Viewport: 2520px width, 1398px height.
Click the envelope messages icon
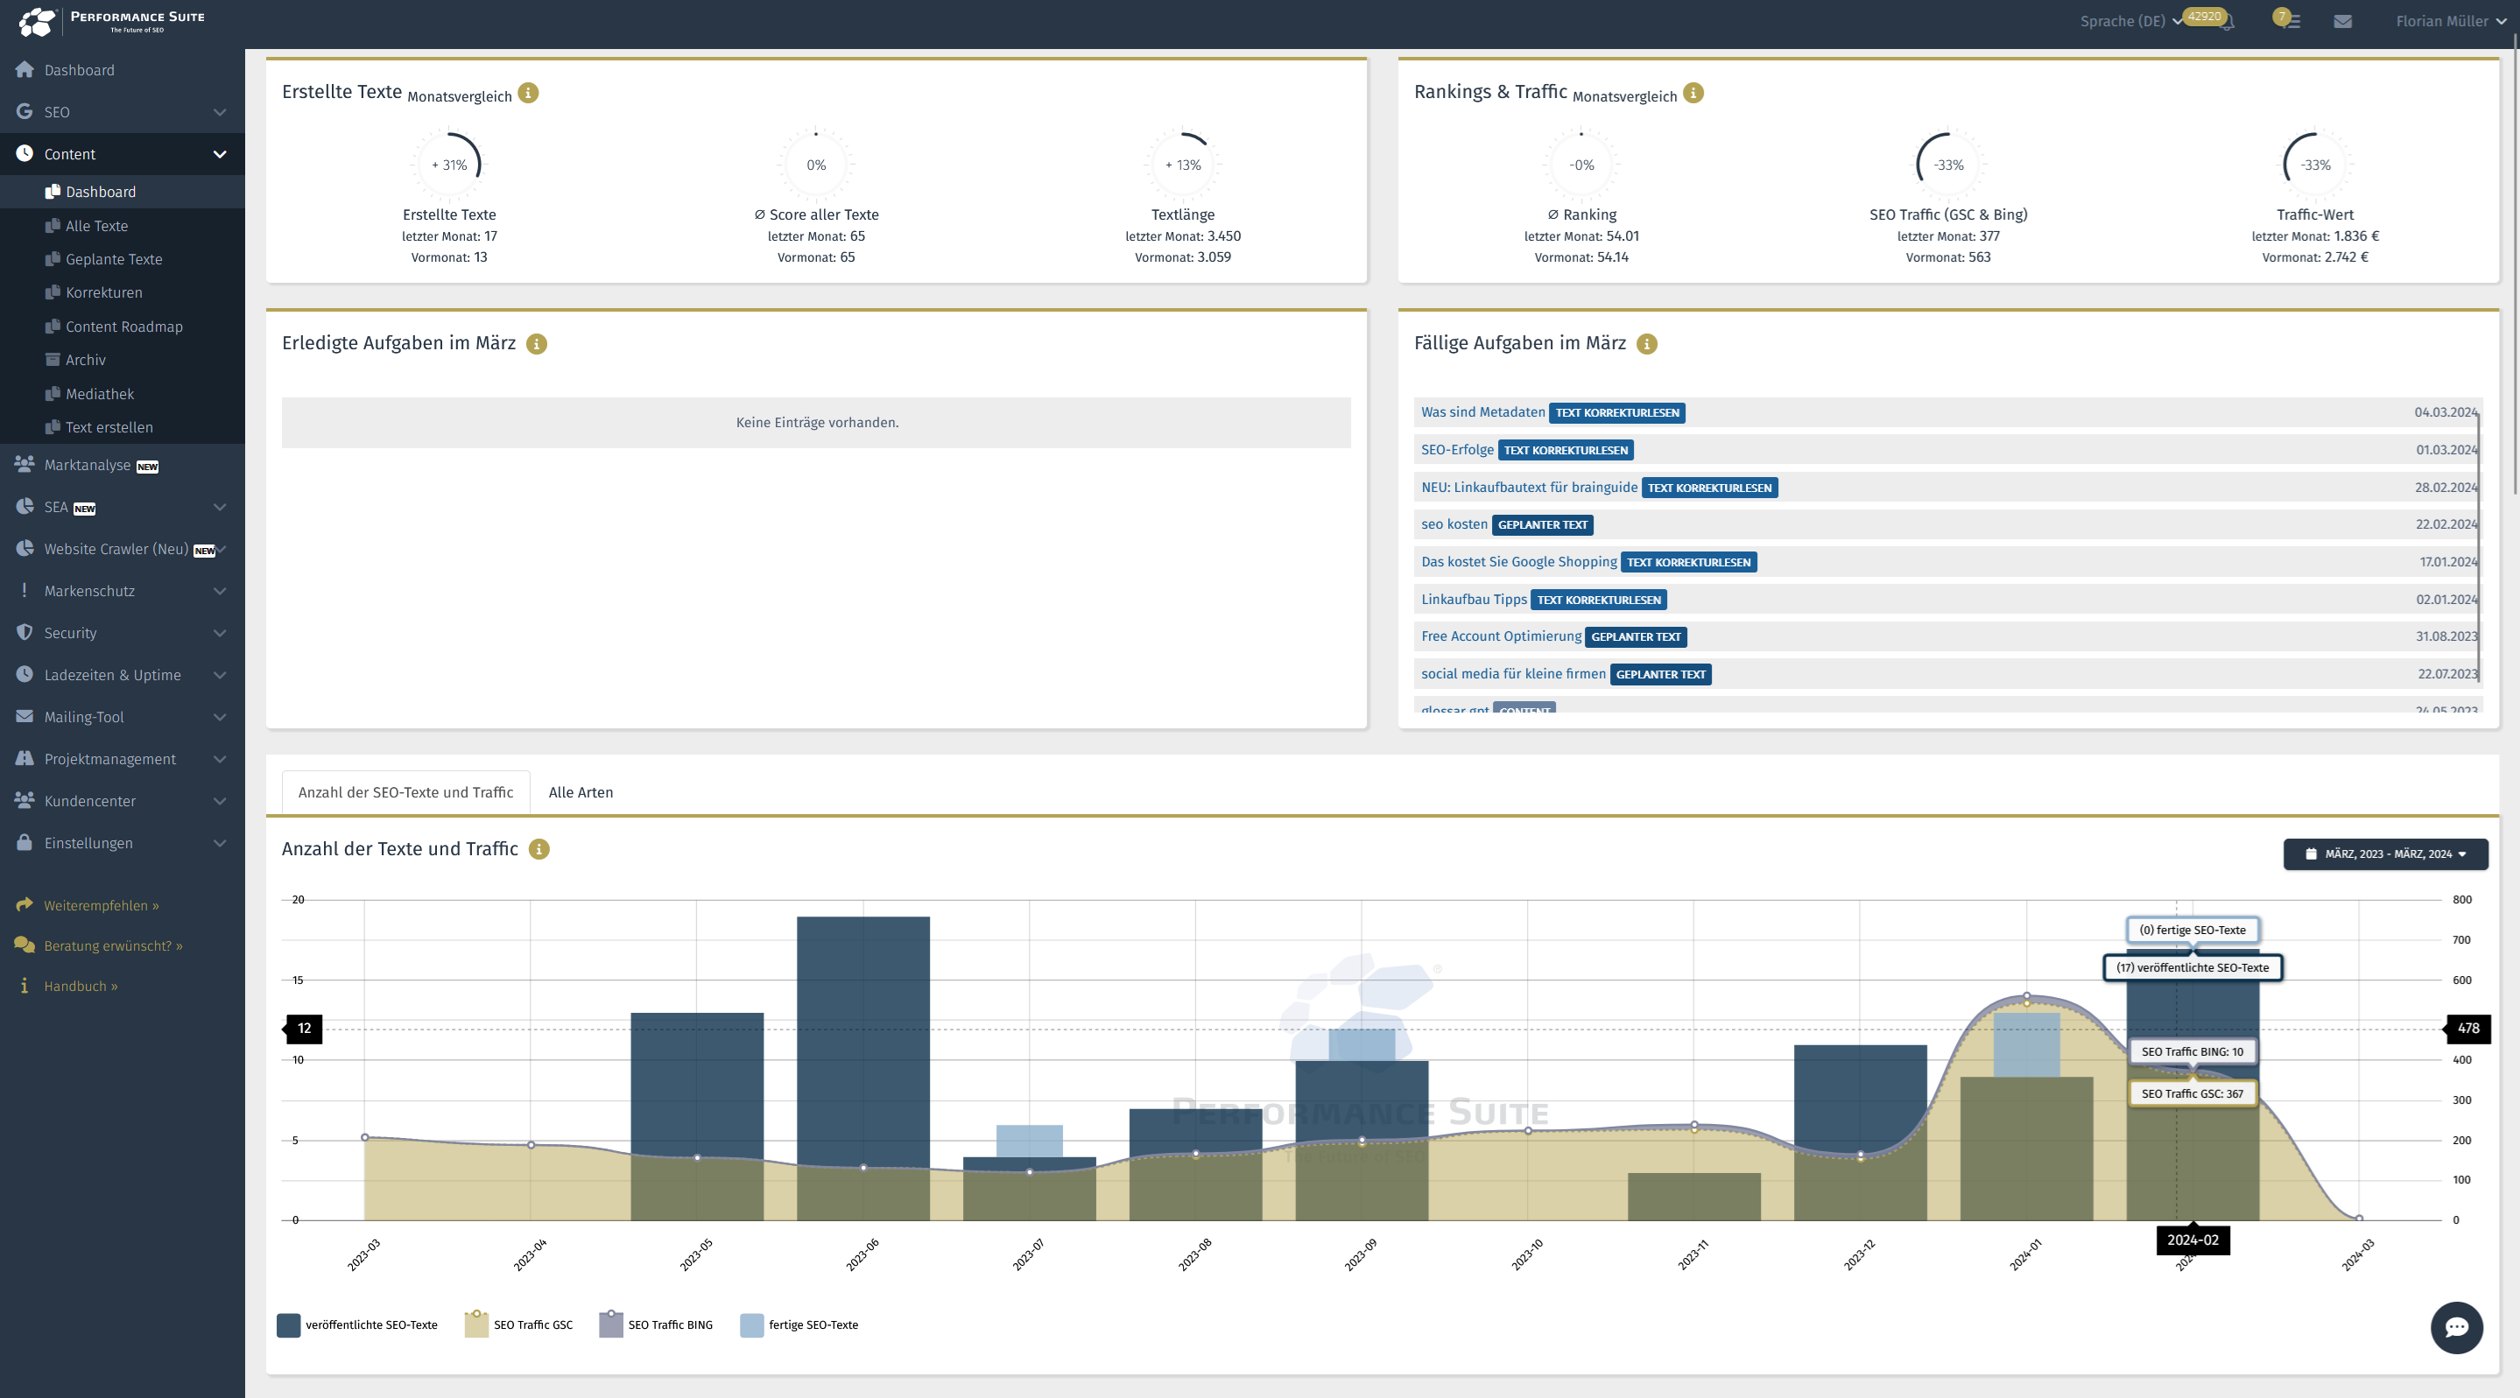point(2342,22)
